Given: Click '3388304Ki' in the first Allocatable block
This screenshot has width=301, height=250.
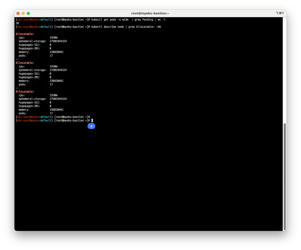Looking at the screenshot, I should [57, 52].
